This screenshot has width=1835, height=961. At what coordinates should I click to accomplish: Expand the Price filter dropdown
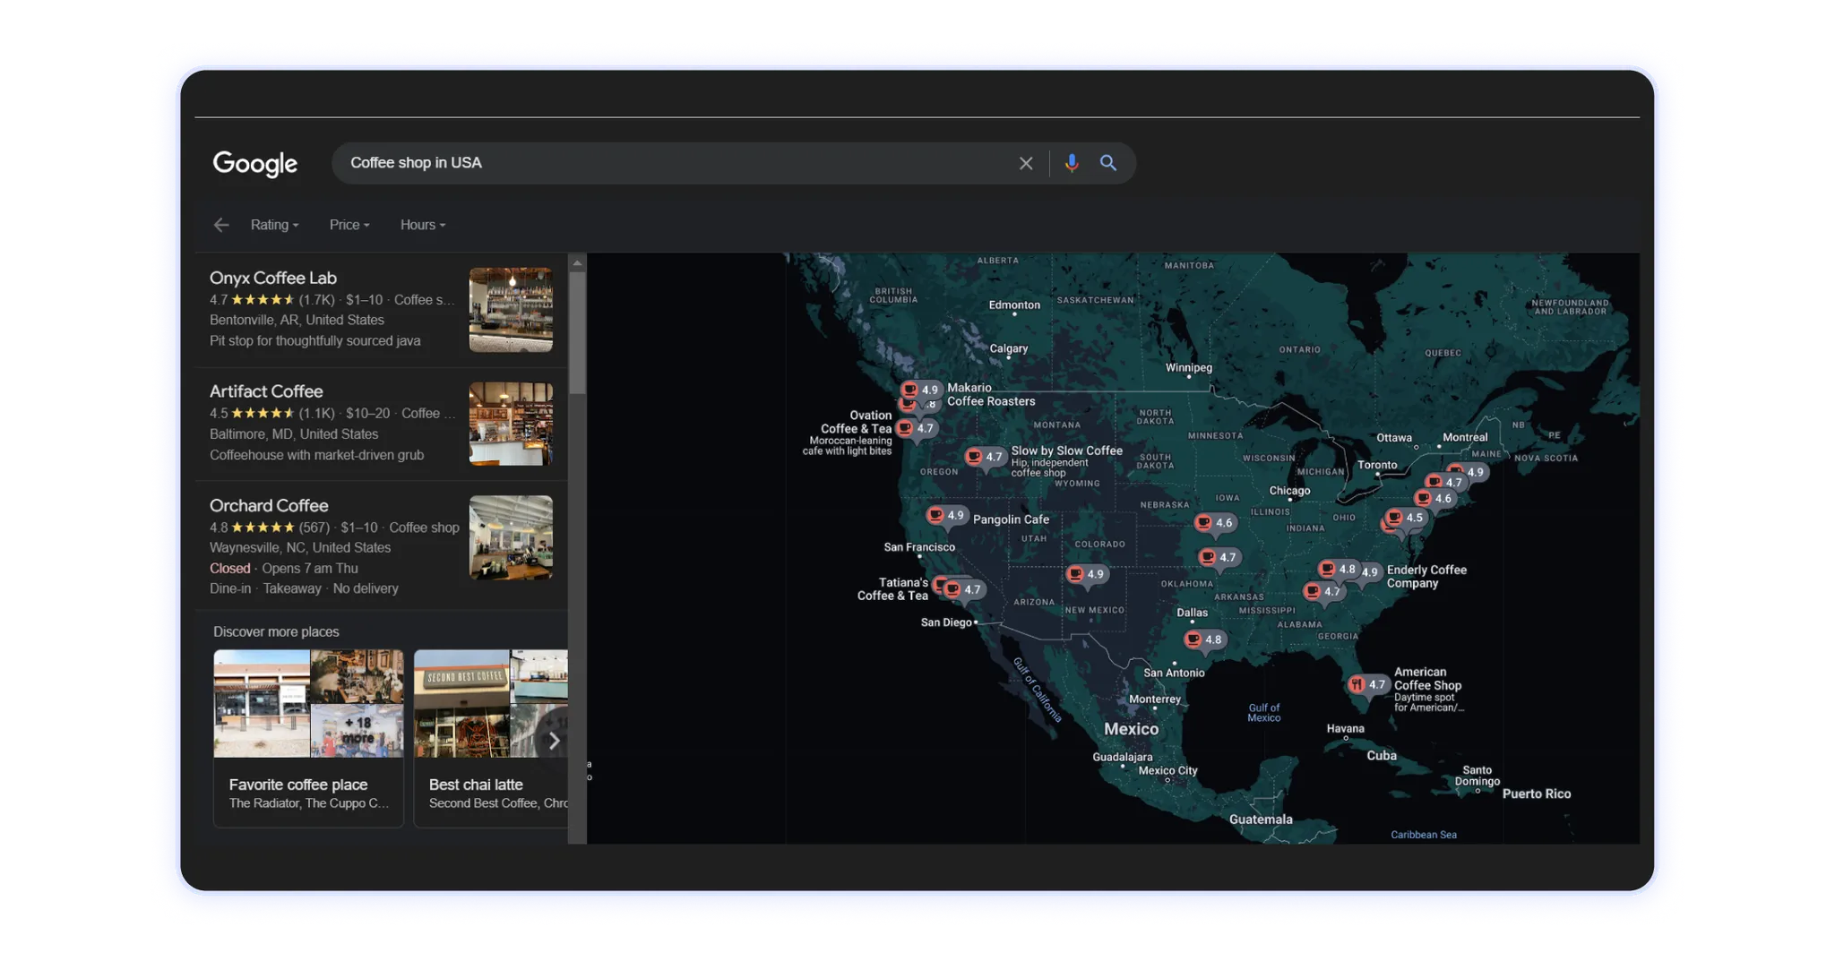coord(349,225)
